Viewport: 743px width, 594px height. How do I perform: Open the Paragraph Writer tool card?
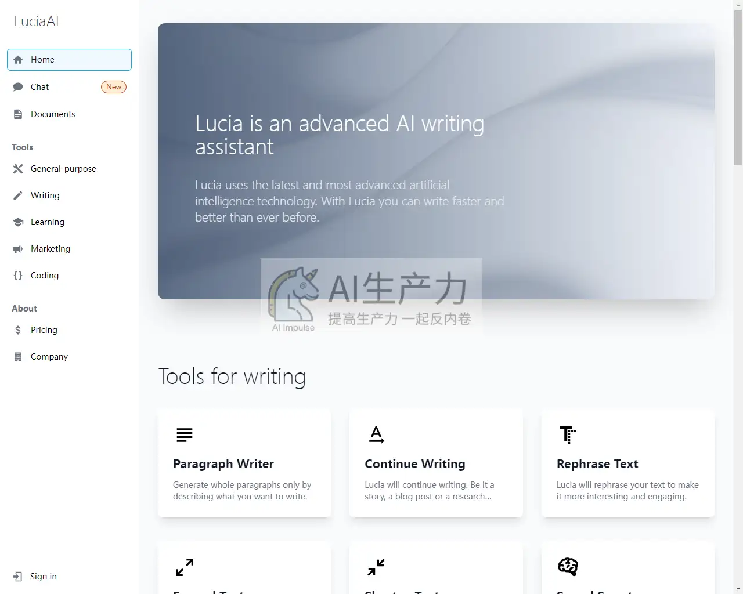(244, 463)
